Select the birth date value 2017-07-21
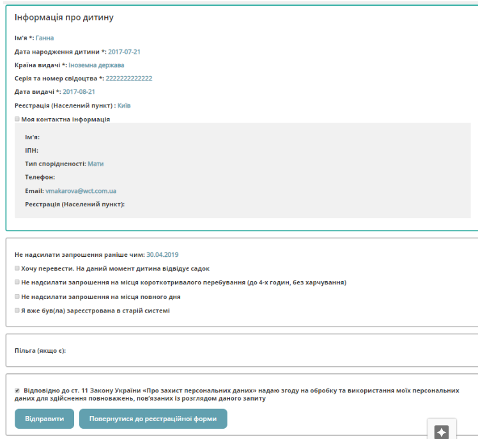This screenshot has height=439, width=478. coord(124,52)
